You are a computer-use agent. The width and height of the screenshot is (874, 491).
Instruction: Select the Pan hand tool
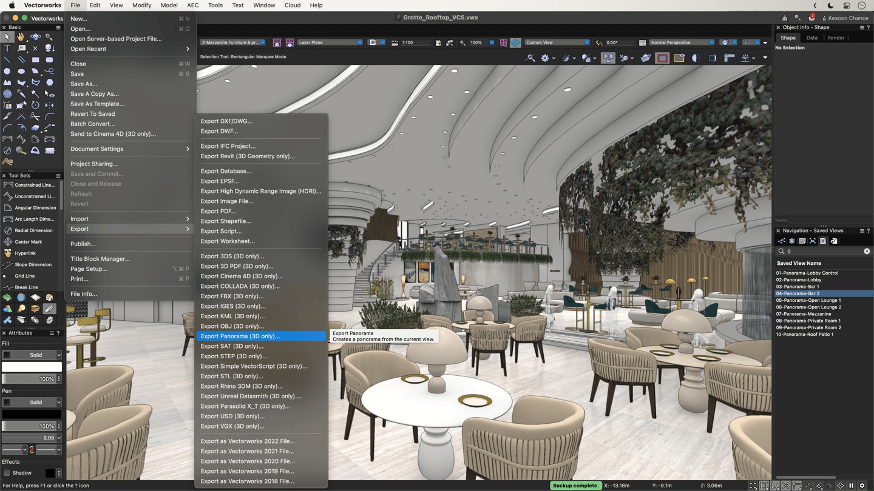pyautogui.click(x=21, y=37)
